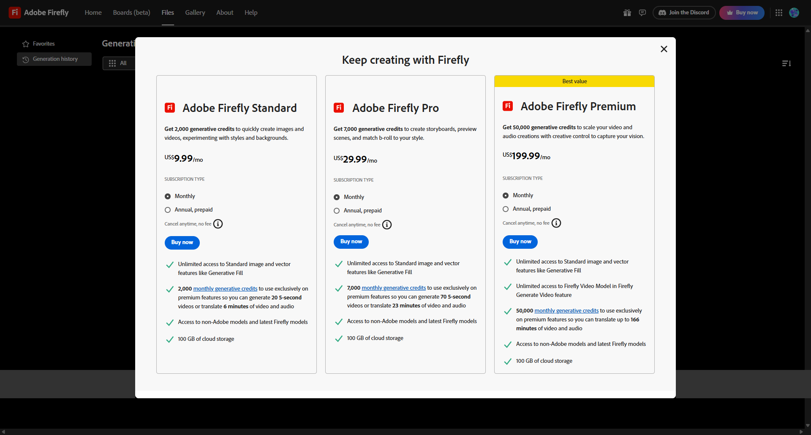Viewport: 811px width, 435px height.
Task: Open the gift rewards icon
Action: click(x=627, y=13)
